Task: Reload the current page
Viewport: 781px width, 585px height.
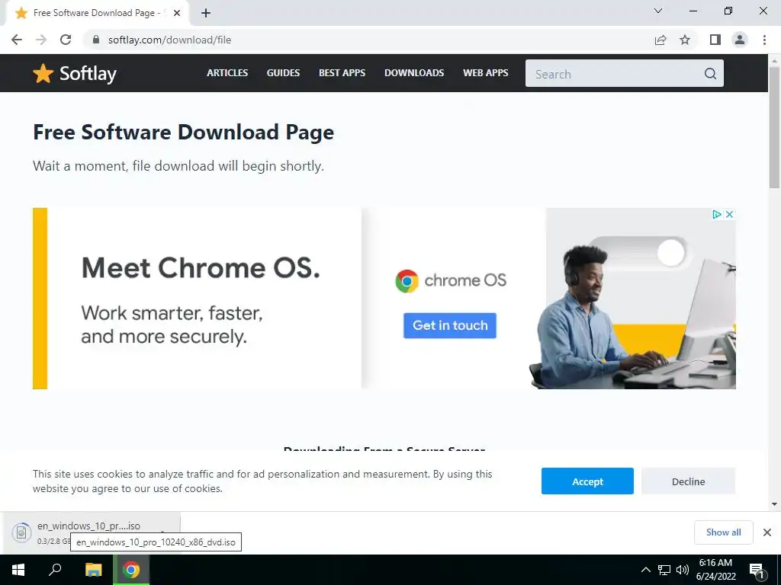Action: point(66,40)
